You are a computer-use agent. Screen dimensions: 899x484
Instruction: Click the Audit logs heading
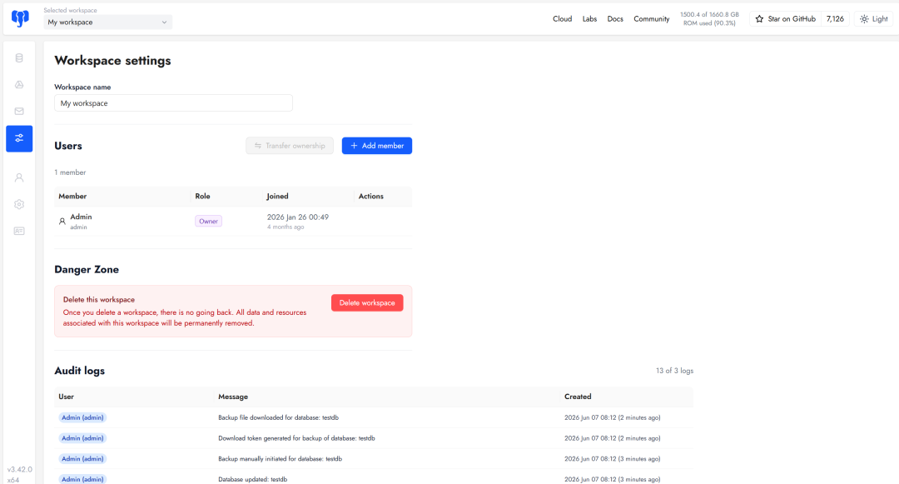[x=80, y=371]
